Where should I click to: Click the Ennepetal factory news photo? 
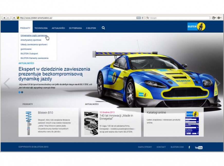pos(91,123)
